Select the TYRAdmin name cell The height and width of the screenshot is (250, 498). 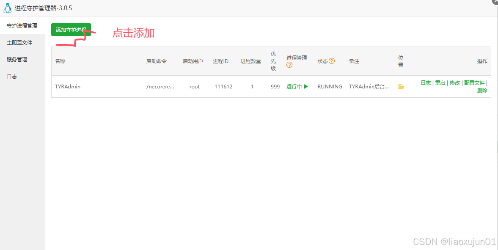coord(68,87)
